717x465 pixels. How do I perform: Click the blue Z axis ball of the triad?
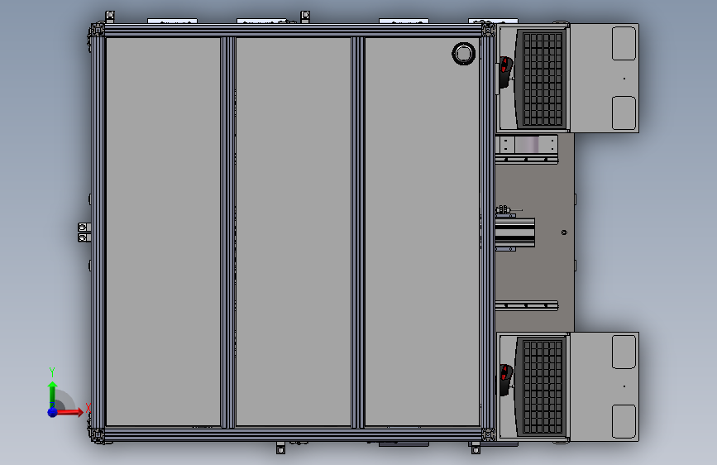(53, 412)
